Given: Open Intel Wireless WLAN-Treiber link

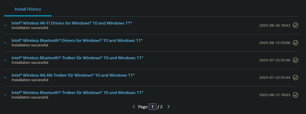Looking at the screenshot, I should 73,75.
